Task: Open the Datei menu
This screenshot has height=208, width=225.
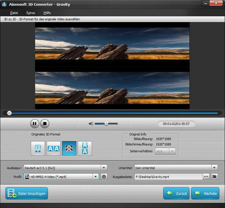Action: tap(14, 13)
